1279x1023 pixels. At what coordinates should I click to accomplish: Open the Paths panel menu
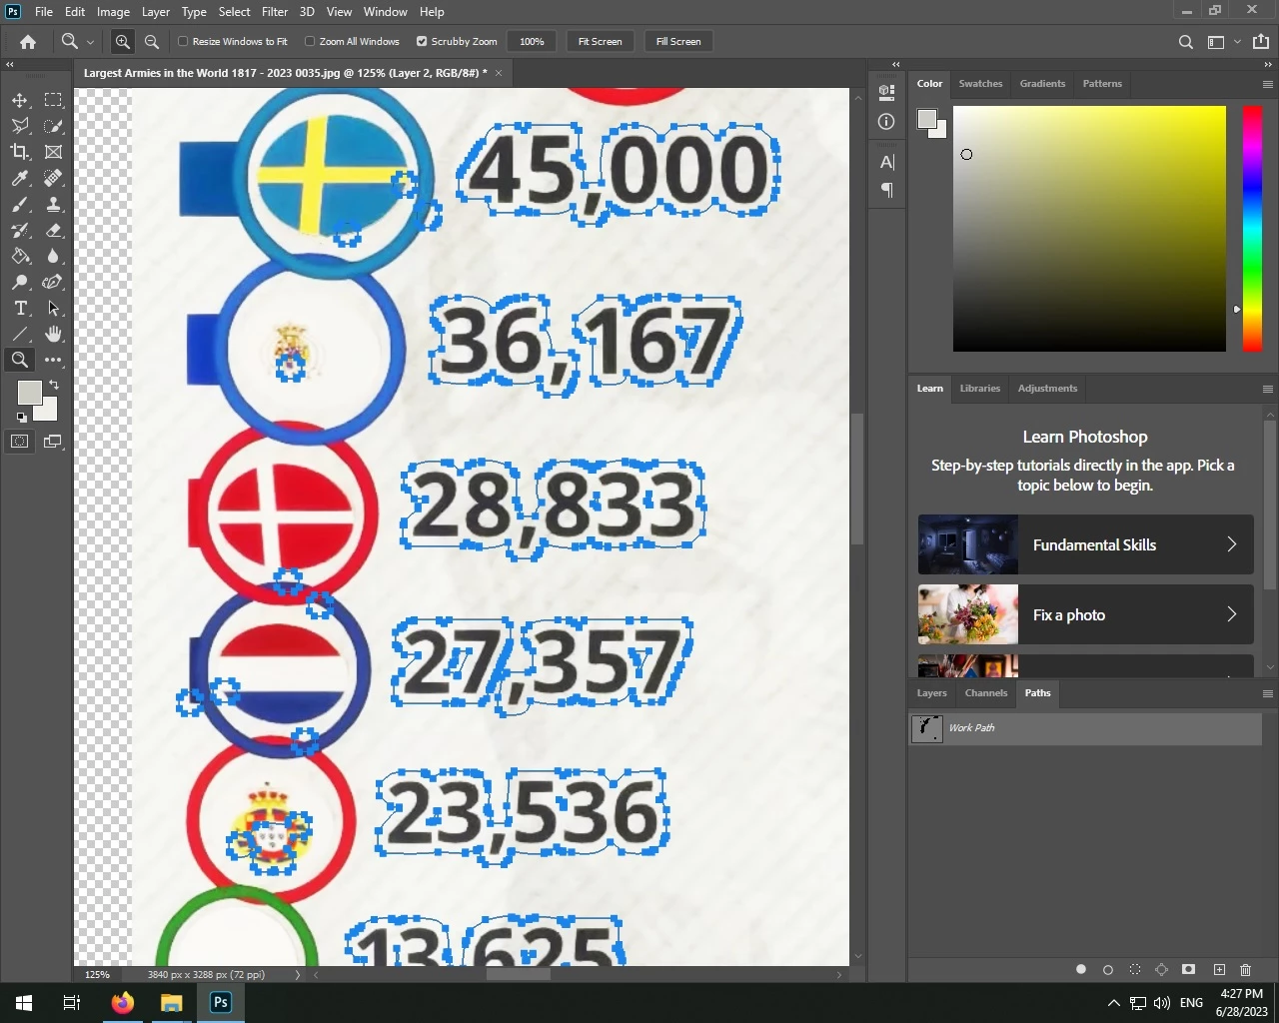(1267, 694)
